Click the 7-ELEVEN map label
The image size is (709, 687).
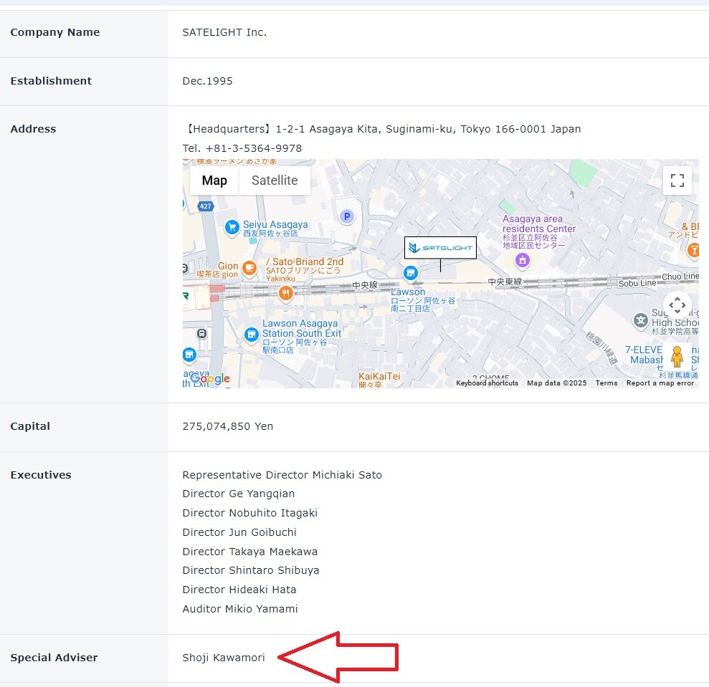(x=644, y=350)
